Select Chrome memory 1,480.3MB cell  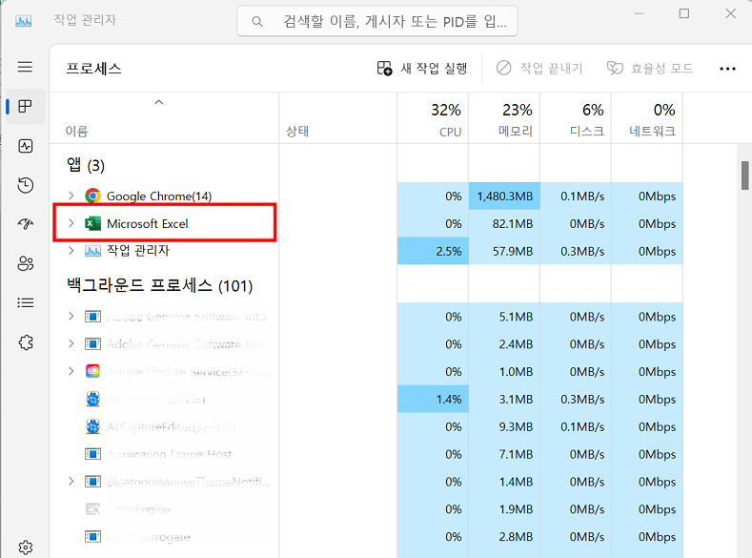pyautogui.click(x=504, y=196)
